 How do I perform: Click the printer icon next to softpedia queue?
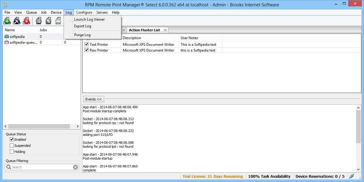[x=7, y=37]
